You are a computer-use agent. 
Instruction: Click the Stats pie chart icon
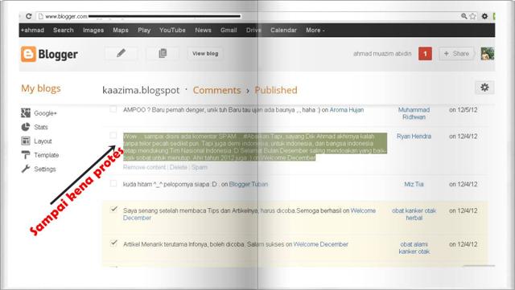tap(26, 127)
